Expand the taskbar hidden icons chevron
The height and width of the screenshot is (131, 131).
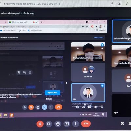[x=80, y=115]
